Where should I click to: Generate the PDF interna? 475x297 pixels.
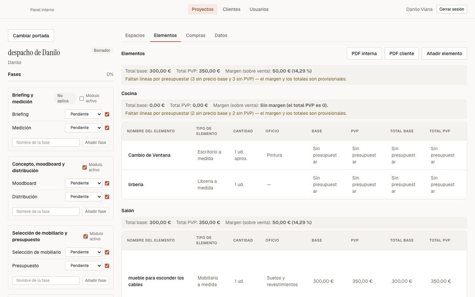pyautogui.click(x=364, y=53)
